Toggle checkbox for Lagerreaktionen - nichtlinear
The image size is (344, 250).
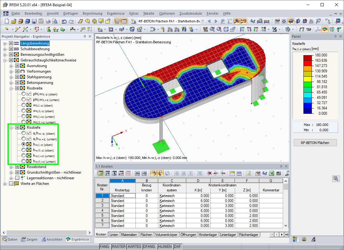[17, 178]
